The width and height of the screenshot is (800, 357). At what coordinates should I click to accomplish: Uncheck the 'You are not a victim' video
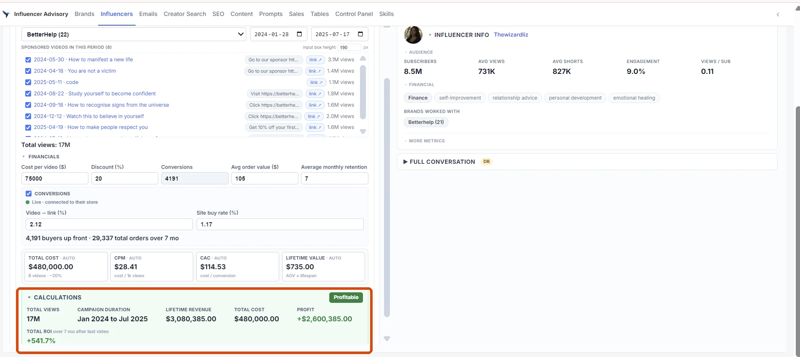pos(28,71)
